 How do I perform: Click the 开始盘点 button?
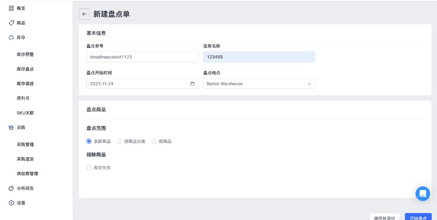[418, 217]
